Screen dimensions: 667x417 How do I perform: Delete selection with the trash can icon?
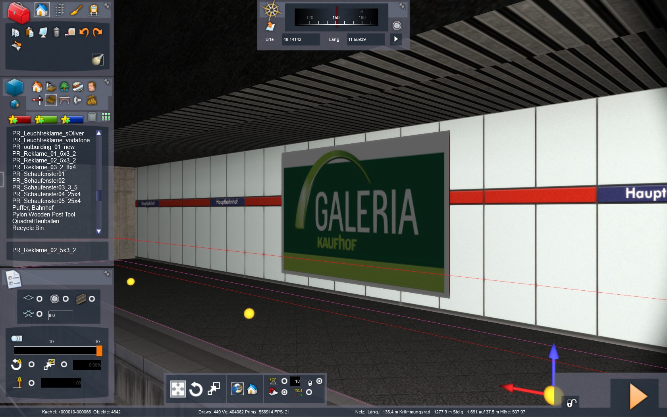coord(56,32)
